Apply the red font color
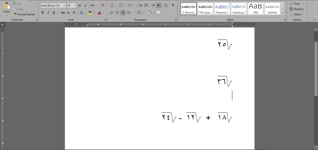 tap(99, 13)
